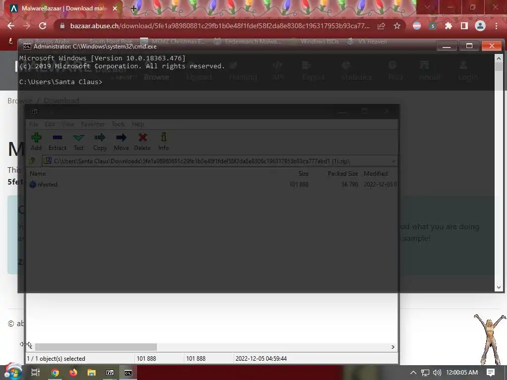Reload the Chrome page
Screen dimensions: 507x380
coord(43,26)
